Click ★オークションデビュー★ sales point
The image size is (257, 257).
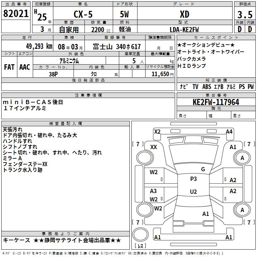pyautogui.click(x=206, y=45)
